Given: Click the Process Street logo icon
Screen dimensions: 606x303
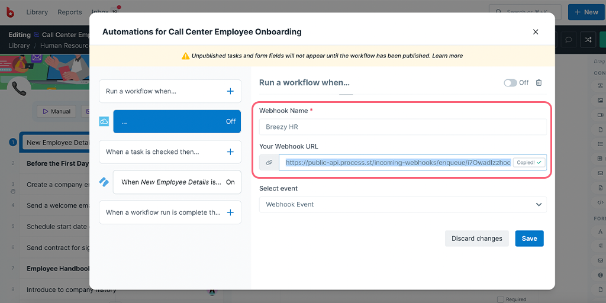Looking at the screenshot, I should 10,12.
